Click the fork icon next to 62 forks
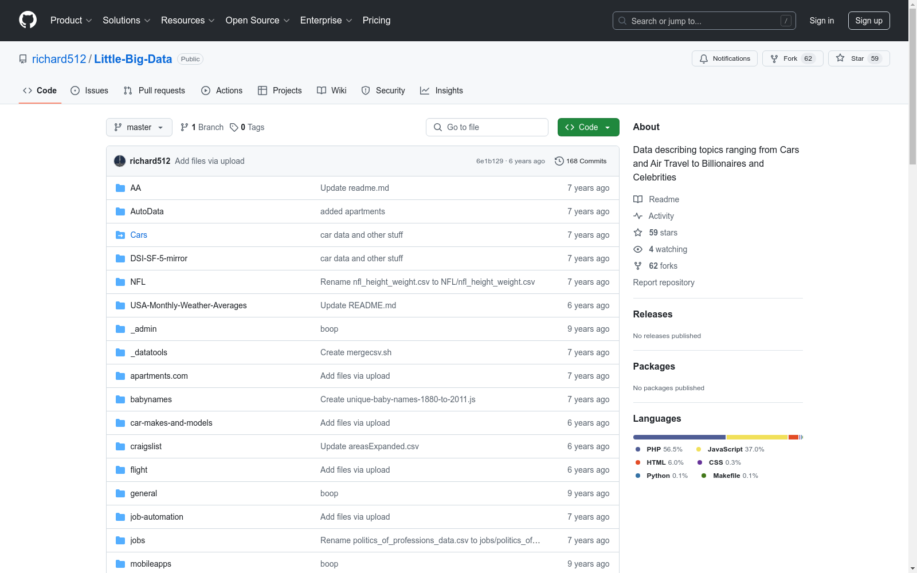Viewport: 917px width, 573px height. [638, 266]
